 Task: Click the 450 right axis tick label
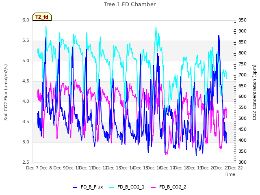[243, 129]
